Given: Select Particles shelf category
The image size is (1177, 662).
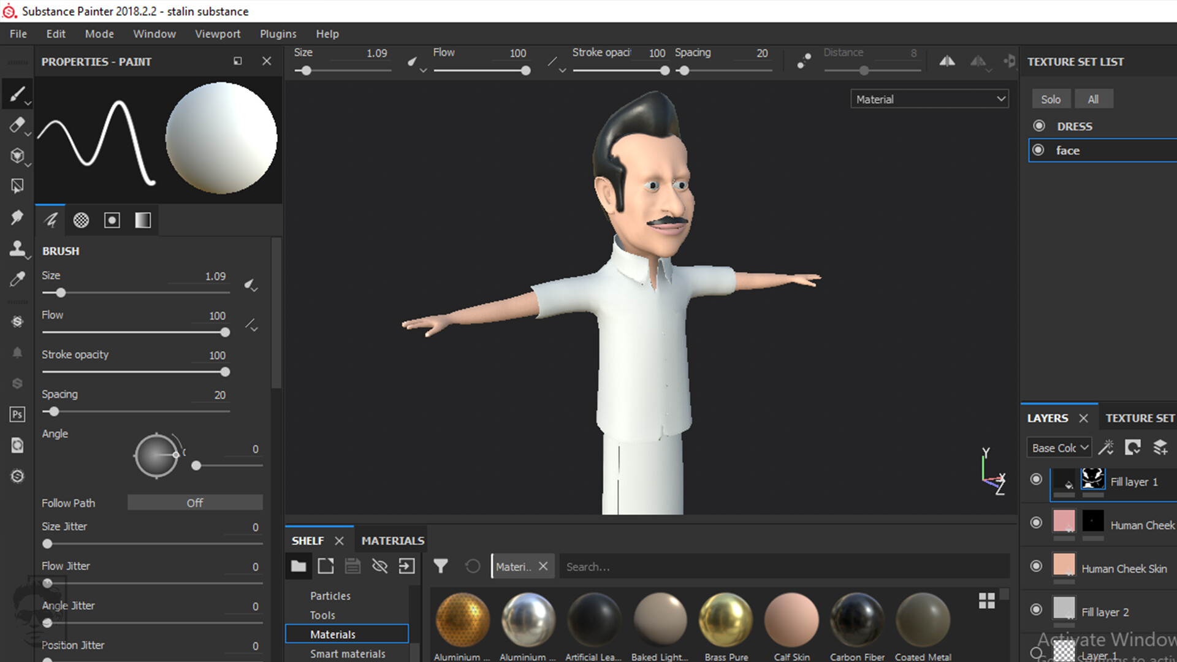Looking at the screenshot, I should click(330, 596).
